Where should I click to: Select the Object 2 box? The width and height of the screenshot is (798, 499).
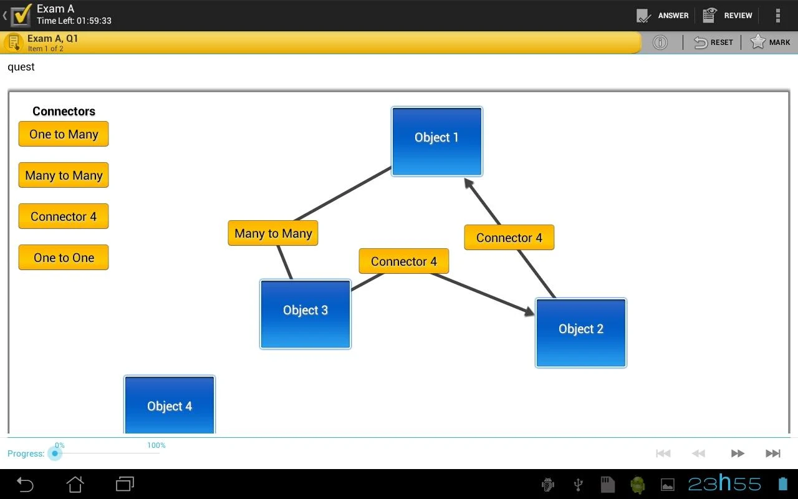pos(581,333)
